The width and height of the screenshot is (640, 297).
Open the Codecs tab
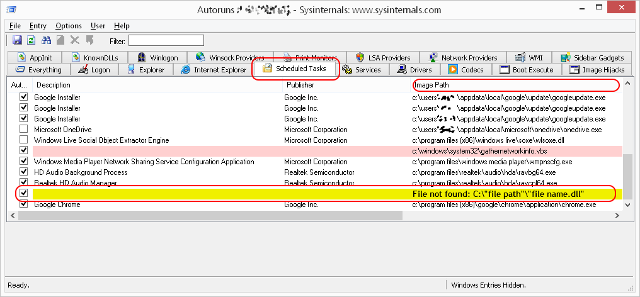[x=466, y=70]
